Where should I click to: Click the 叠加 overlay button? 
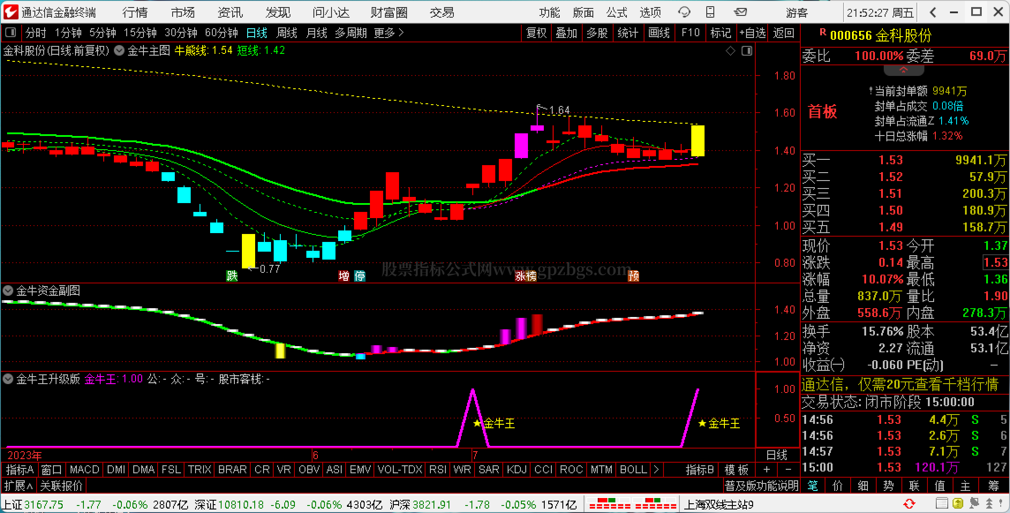pos(567,33)
